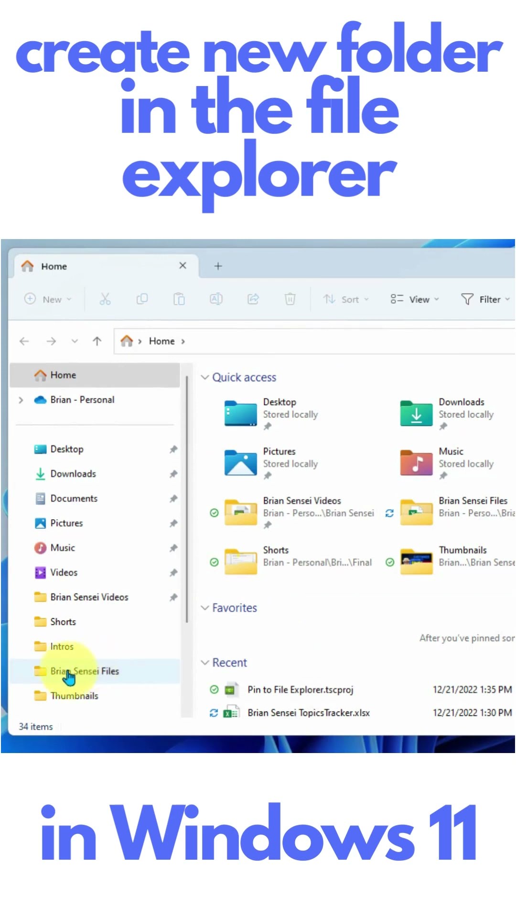The height and width of the screenshot is (918, 516).
Task: Open Downloads in the navigation pane
Action: 73,474
